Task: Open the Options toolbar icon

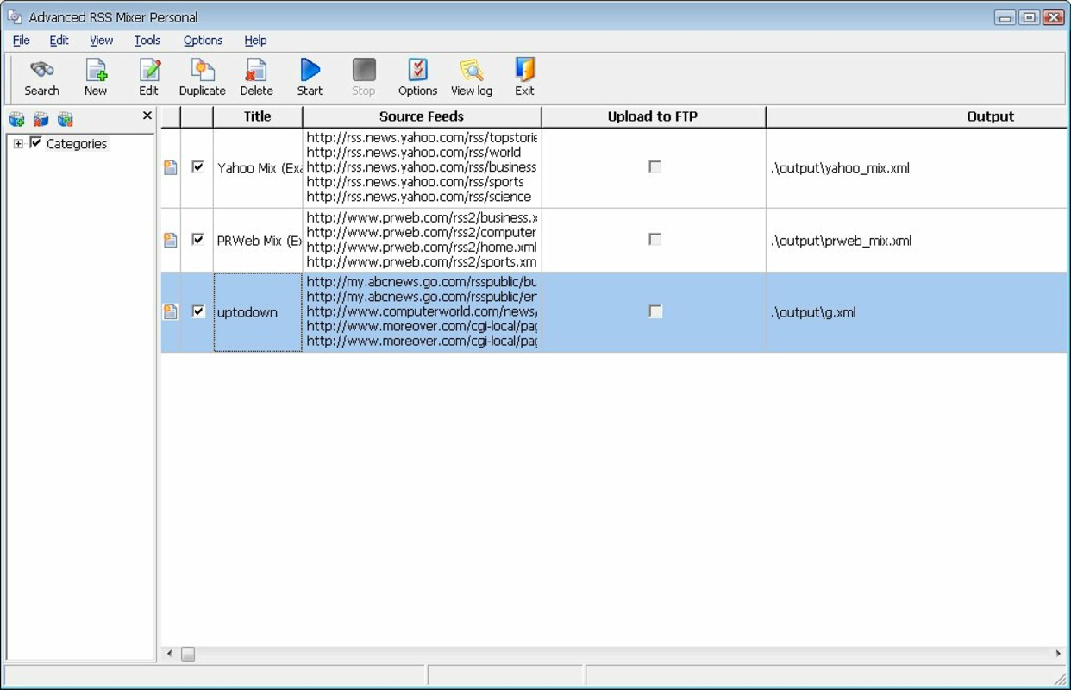Action: tap(417, 70)
